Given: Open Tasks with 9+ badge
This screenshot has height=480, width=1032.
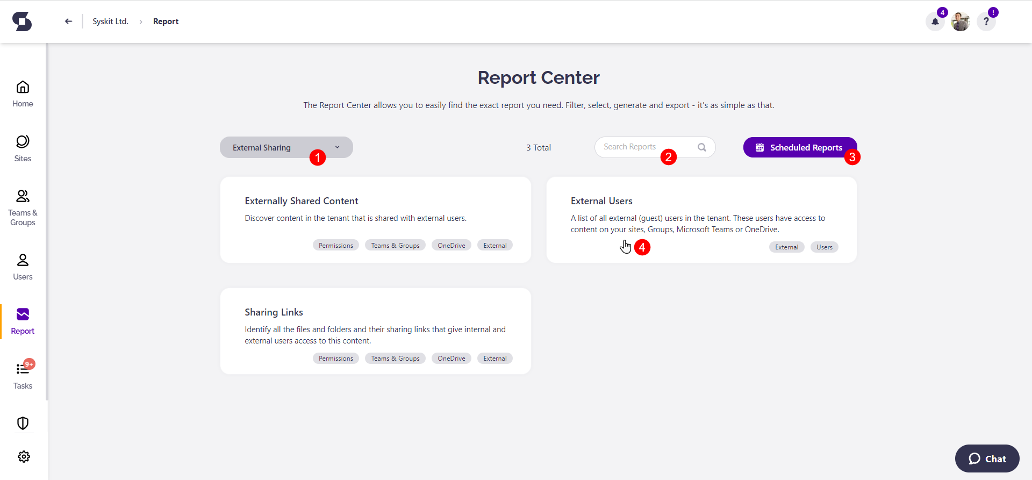Looking at the screenshot, I should 23,375.
